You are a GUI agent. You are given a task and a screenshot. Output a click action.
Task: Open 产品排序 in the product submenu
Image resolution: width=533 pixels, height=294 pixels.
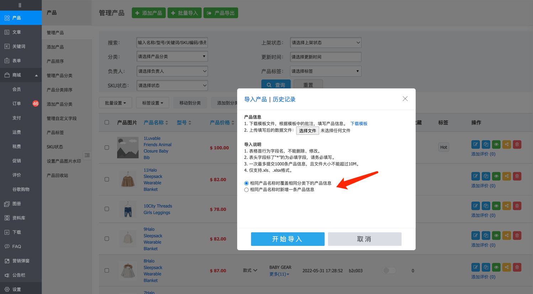(55, 61)
